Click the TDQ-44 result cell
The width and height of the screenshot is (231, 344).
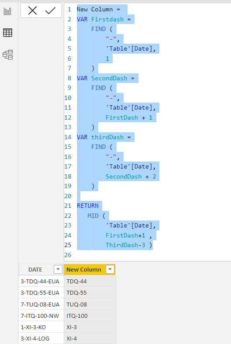[x=90, y=281]
